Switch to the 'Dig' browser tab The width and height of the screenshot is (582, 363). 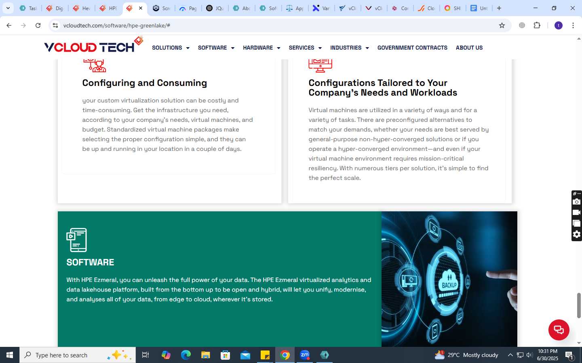pyautogui.click(x=55, y=8)
